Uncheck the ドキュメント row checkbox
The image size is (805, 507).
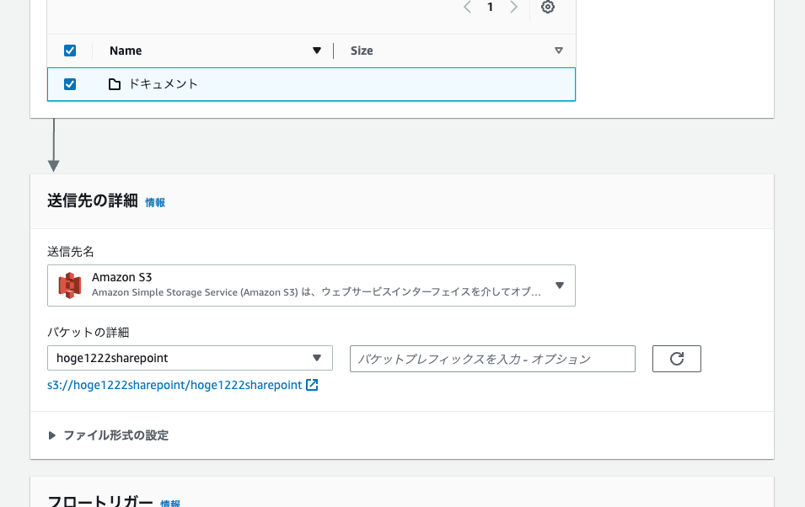(70, 84)
